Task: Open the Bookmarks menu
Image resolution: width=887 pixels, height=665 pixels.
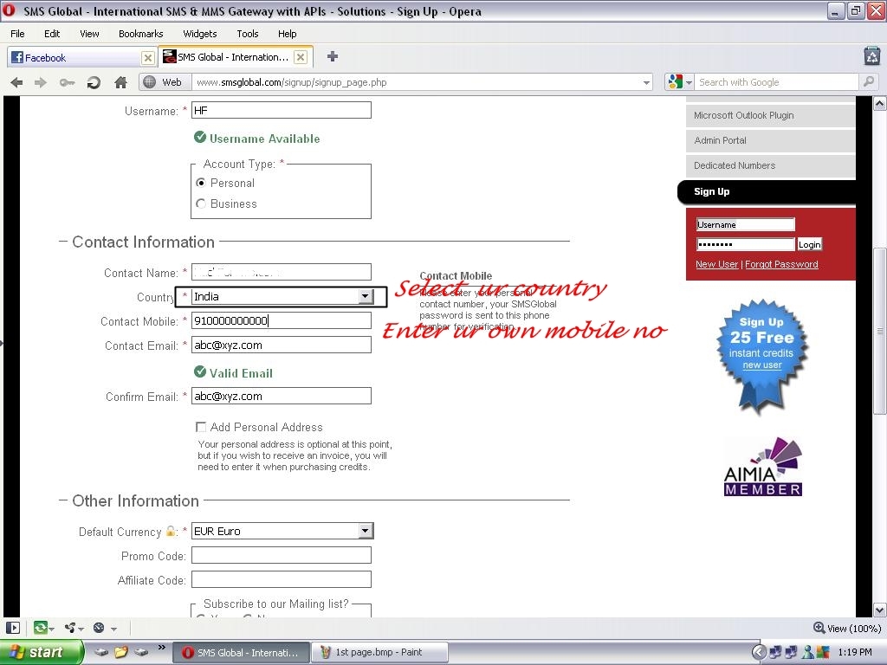Action: coord(141,34)
